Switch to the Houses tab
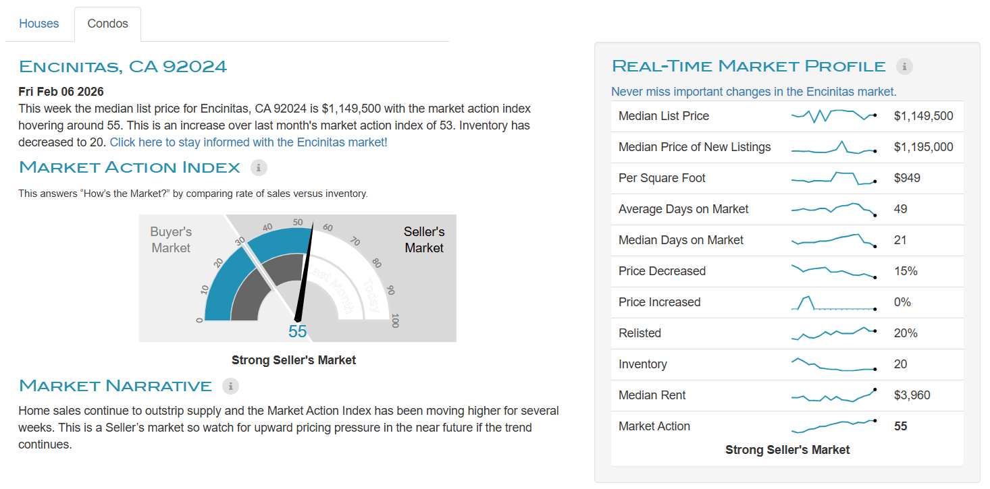This screenshot has width=990, height=489. coord(39,24)
